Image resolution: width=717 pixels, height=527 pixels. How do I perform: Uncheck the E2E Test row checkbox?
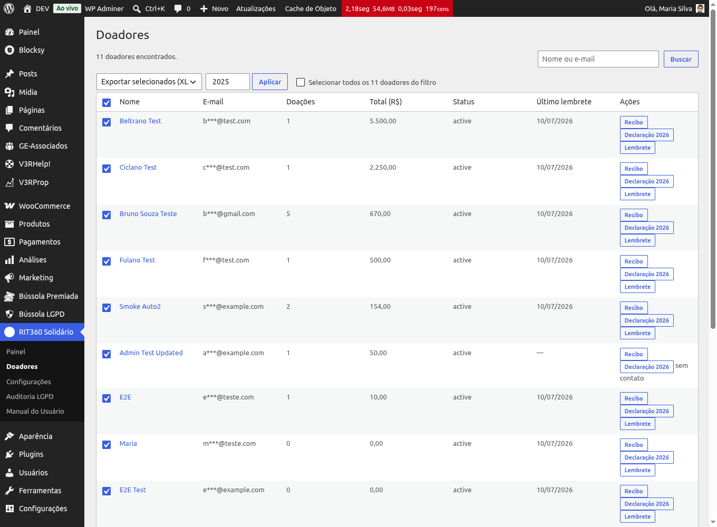tap(106, 491)
